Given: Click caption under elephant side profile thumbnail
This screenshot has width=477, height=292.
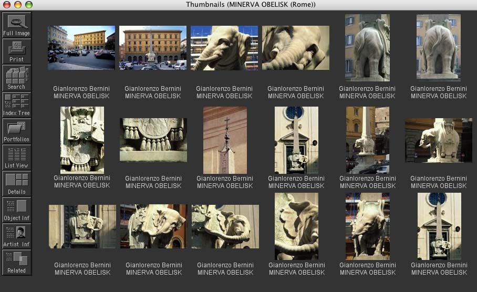Looking at the screenshot, I should pyautogui.click(x=438, y=182).
